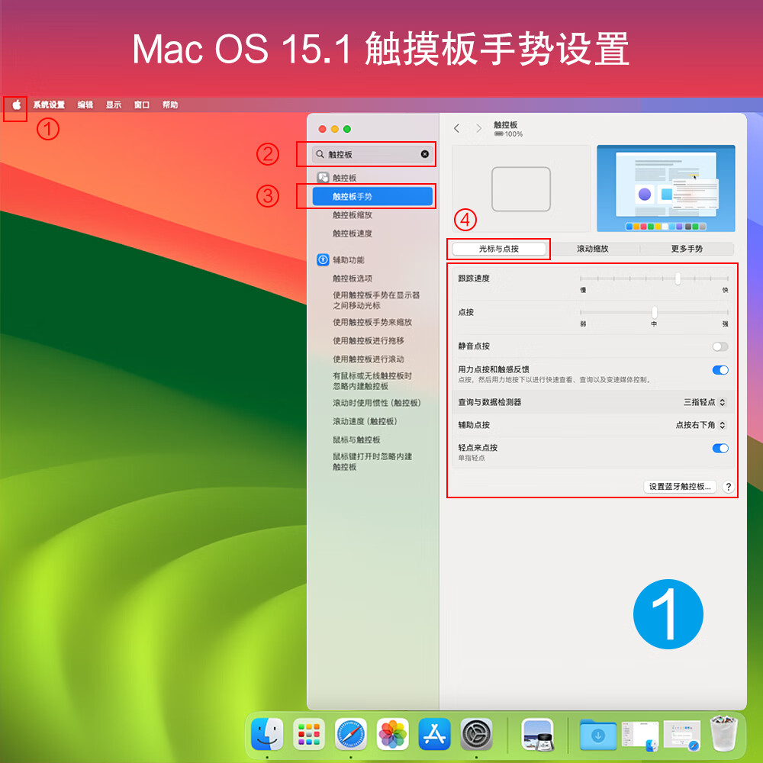The width and height of the screenshot is (763, 763).
Task: Select 使用触控板进行拖移 result
Action: (x=369, y=340)
